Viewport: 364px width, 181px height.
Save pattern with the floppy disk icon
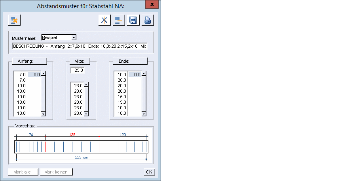click(x=133, y=20)
